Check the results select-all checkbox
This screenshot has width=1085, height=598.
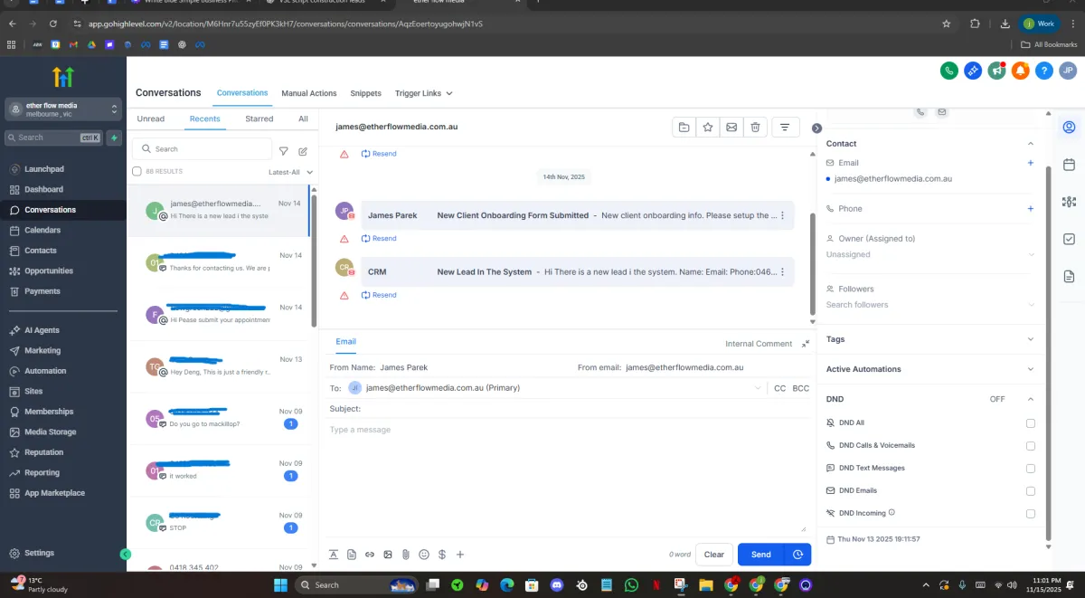click(x=137, y=171)
